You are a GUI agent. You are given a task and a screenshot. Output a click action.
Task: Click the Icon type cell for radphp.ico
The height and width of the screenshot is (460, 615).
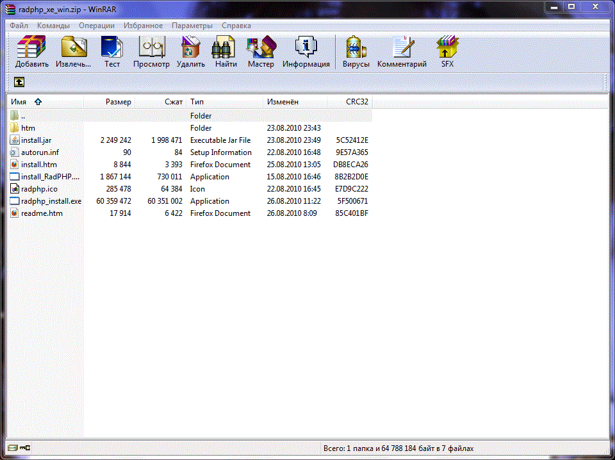(198, 188)
